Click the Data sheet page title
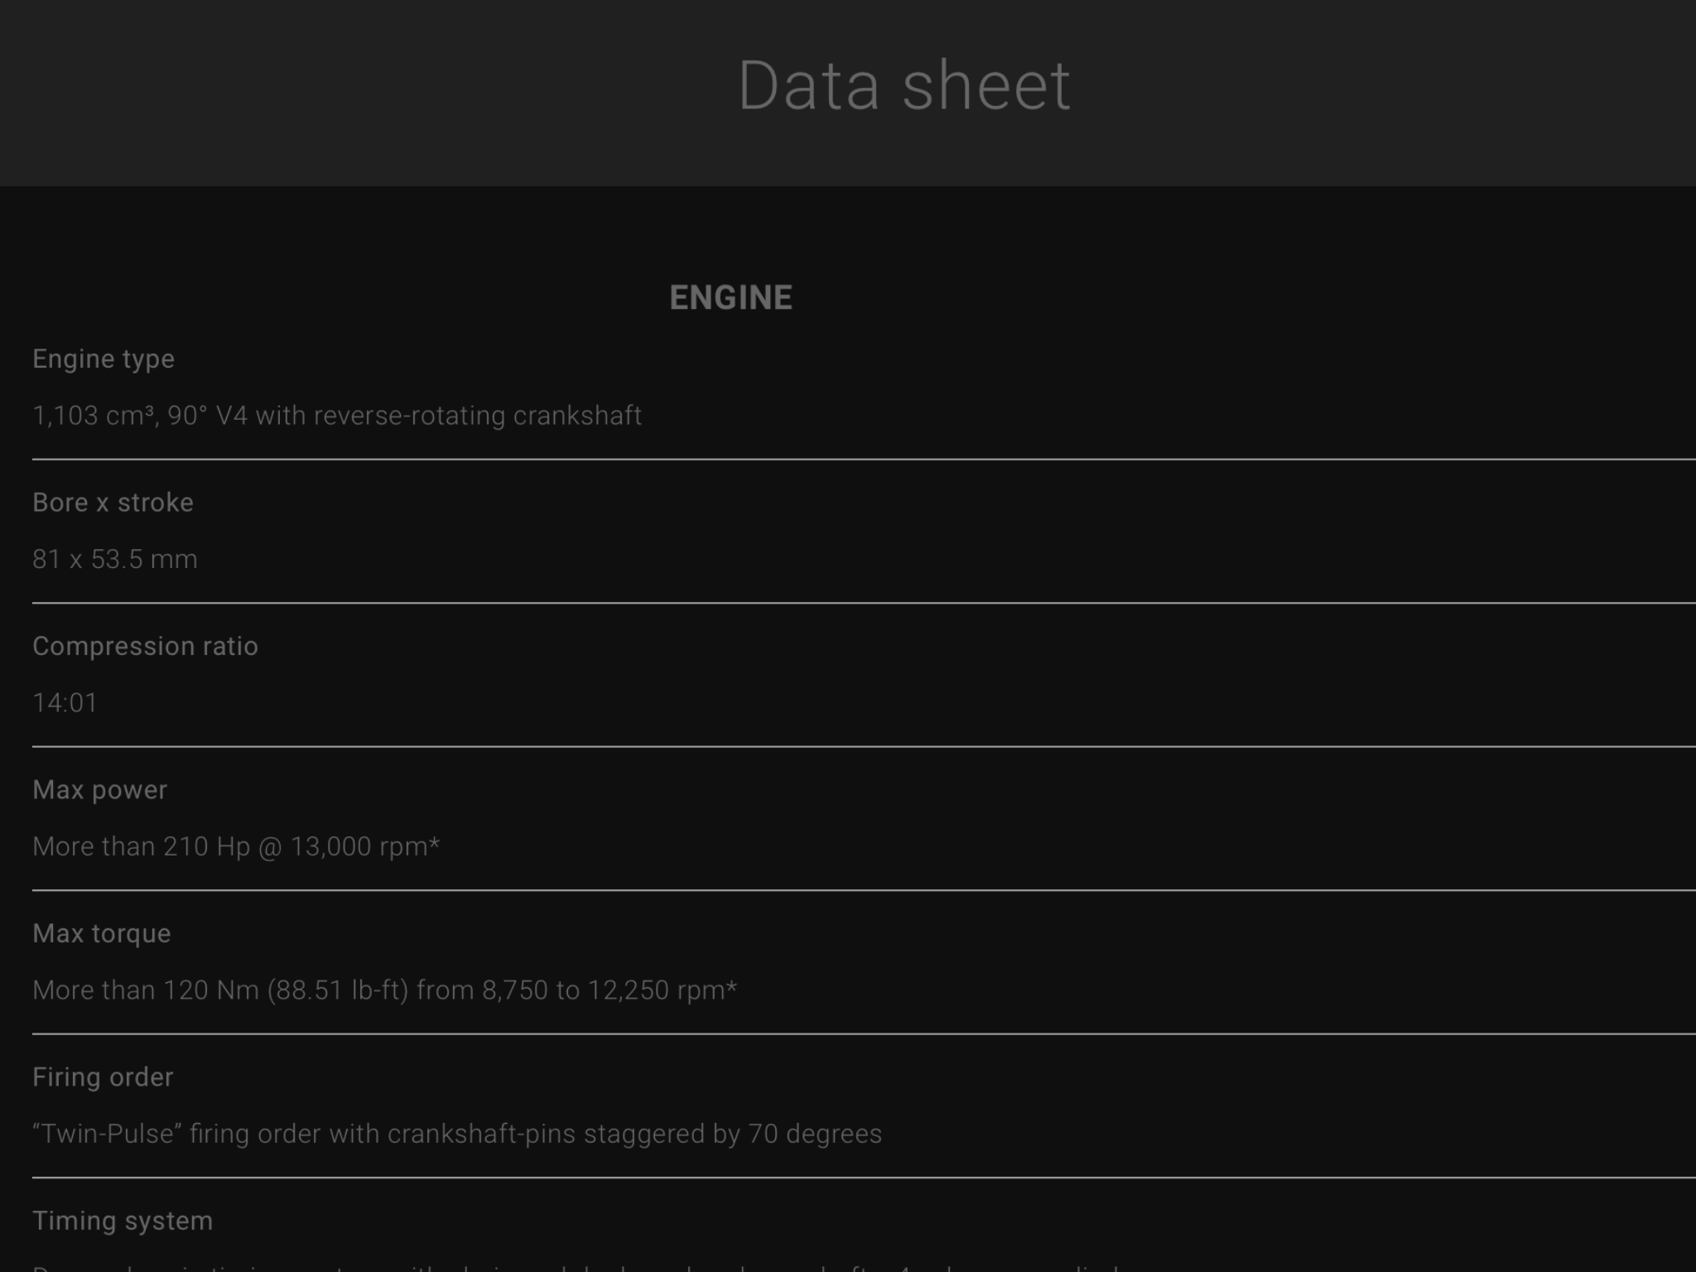The width and height of the screenshot is (1696, 1272). point(903,85)
